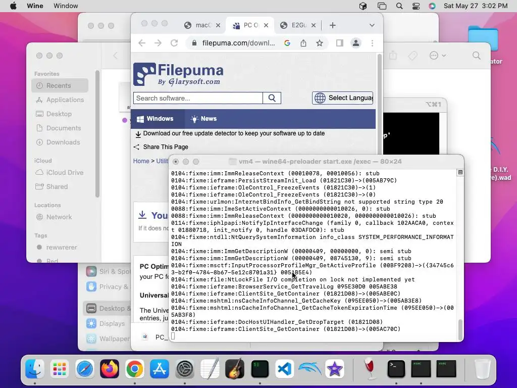Open Google Chrome in the Dock
Image resolution: width=517 pixels, height=388 pixels.
coord(134,368)
